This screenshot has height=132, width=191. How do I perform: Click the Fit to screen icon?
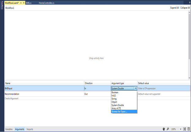pos(185,129)
